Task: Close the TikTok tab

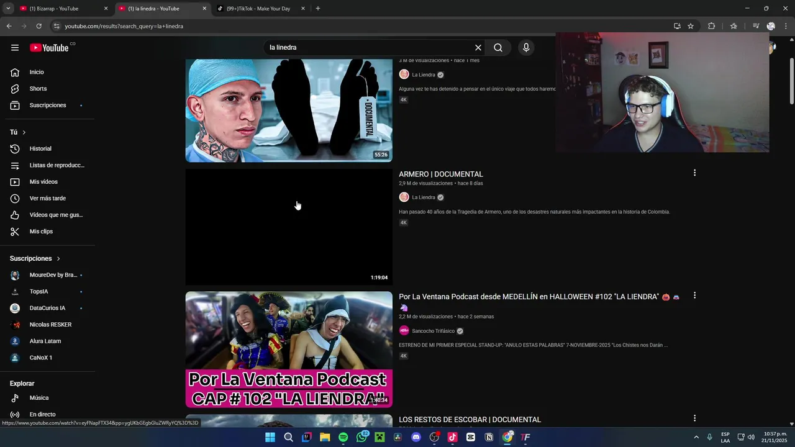Action: coord(303,9)
